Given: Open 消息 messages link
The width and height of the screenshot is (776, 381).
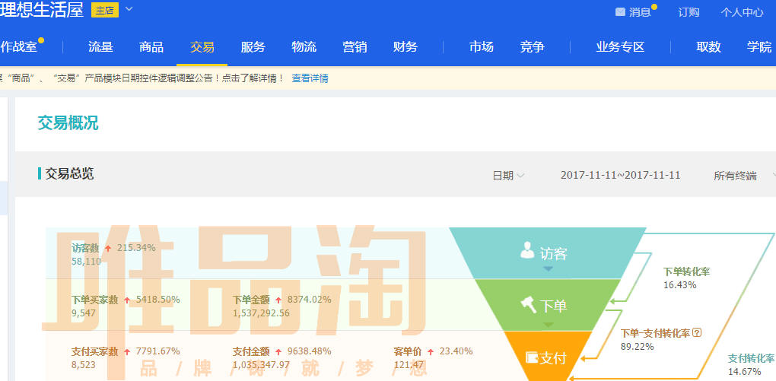Looking at the screenshot, I should point(640,12).
